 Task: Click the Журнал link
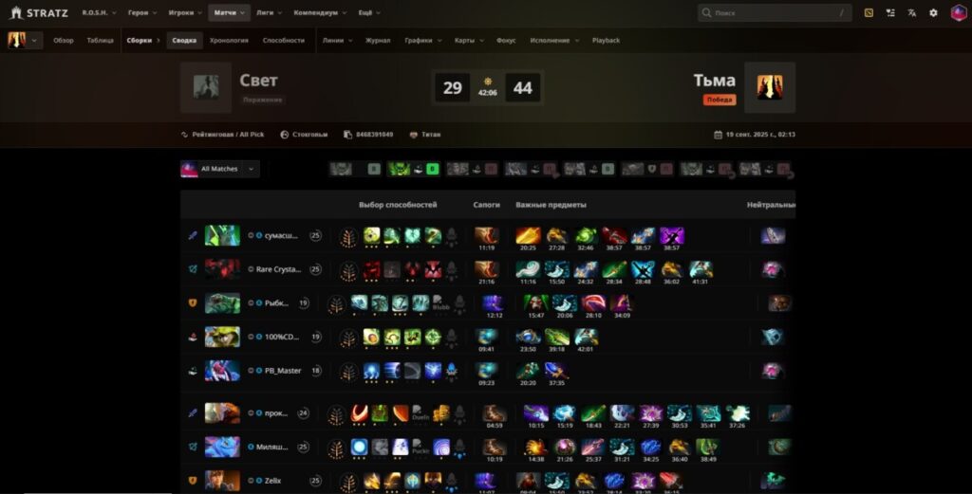[x=378, y=40]
